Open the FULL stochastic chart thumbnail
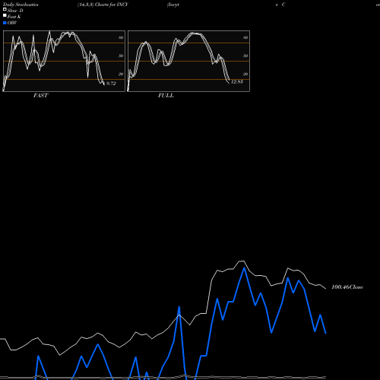The image size is (380, 380). pos(188,61)
